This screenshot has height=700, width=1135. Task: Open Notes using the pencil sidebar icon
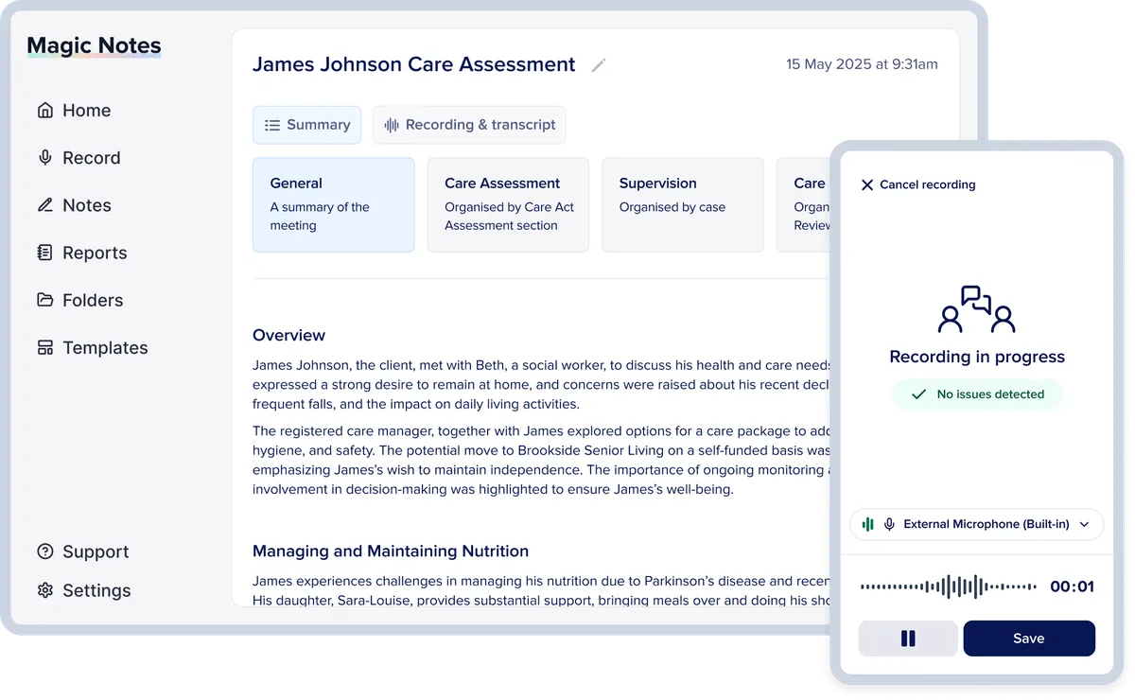[44, 204]
